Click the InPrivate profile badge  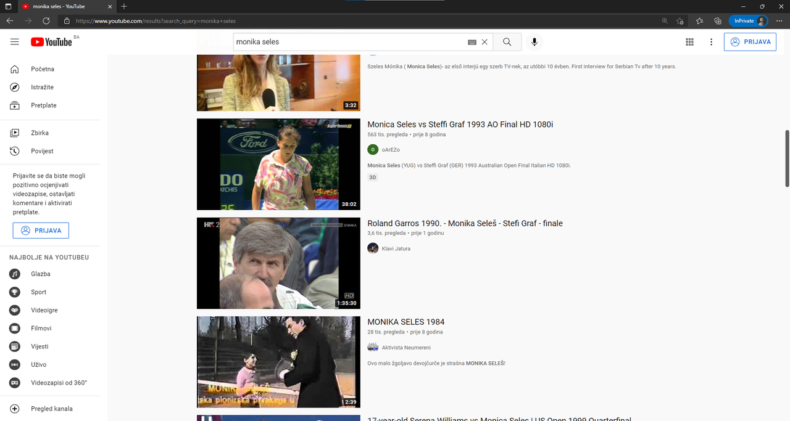coord(748,21)
